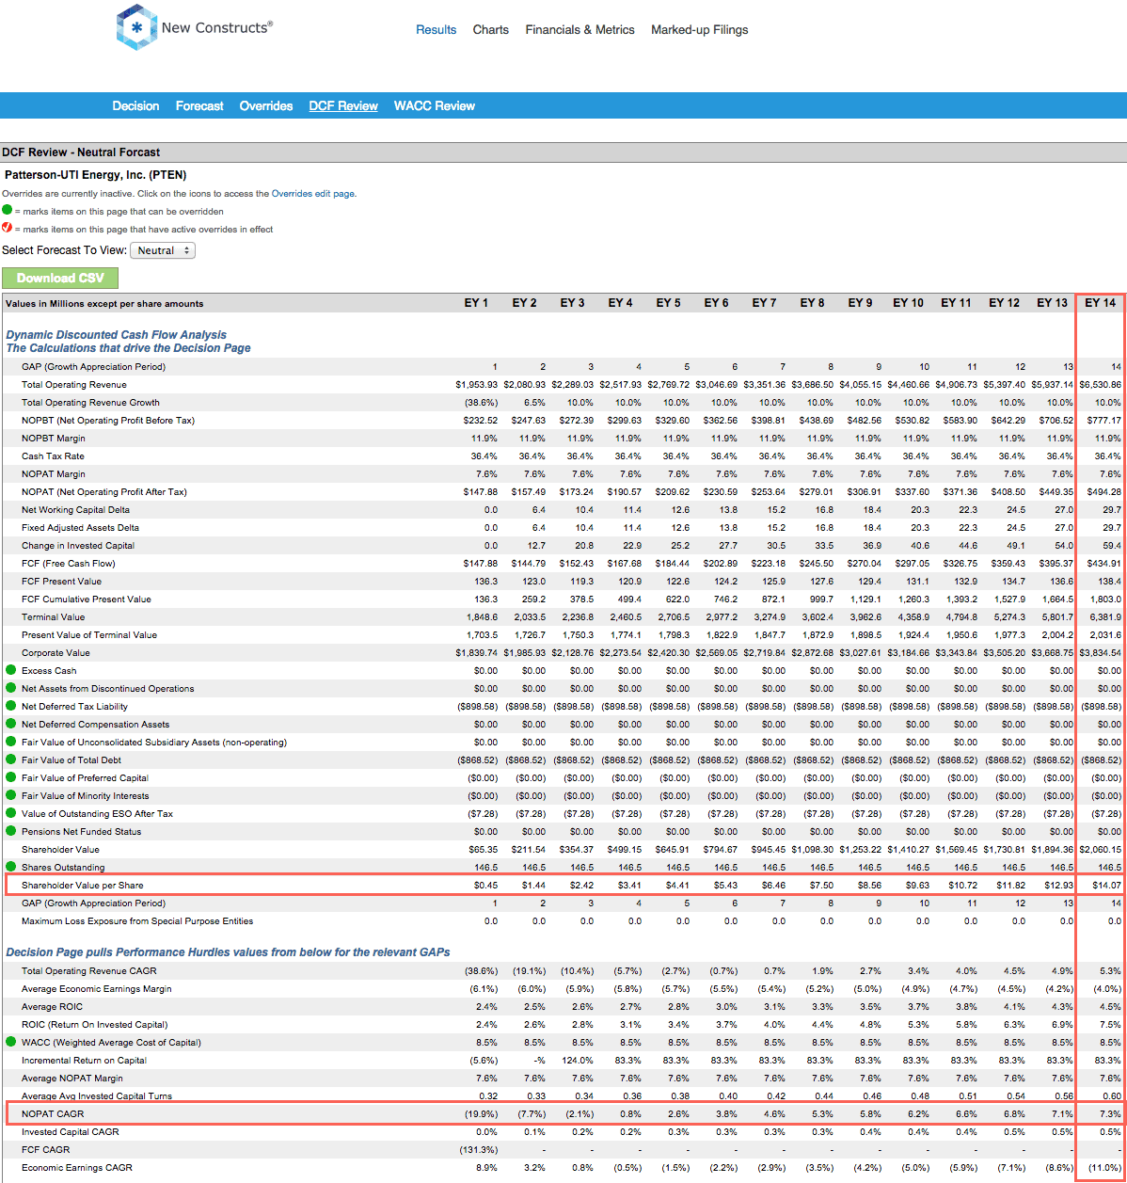Click the FCF (Free Cash Flow) row label
This screenshot has width=1127, height=1183.
click(x=69, y=563)
